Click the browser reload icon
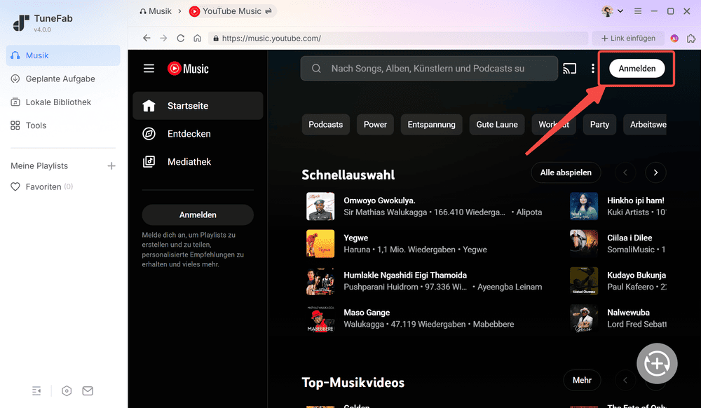 (x=181, y=39)
